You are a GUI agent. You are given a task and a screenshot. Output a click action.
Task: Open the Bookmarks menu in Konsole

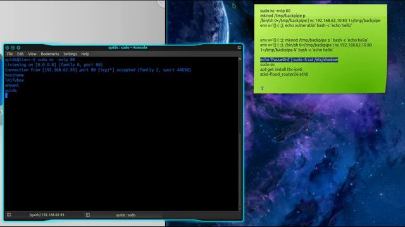(50, 54)
